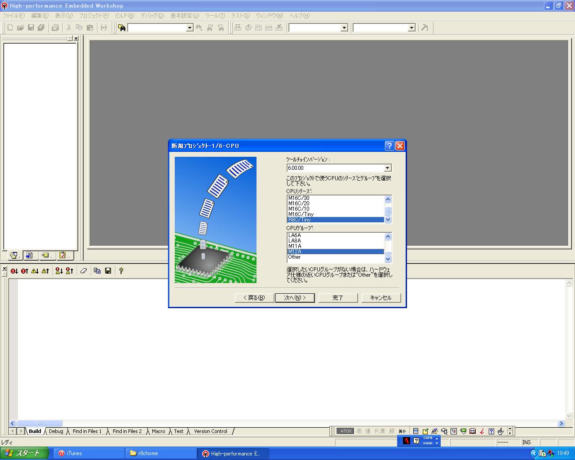This screenshot has width=575, height=460.
Task: Click the 次へ(N) next button
Action: (x=295, y=298)
